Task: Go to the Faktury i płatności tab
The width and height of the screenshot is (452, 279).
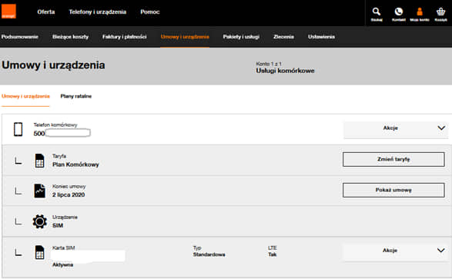Action: pyautogui.click(x=124, y=37)
